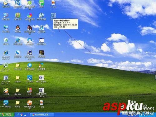
Task: Launch the Tencent QQ penguin shortcut
Action: [18, 29]
